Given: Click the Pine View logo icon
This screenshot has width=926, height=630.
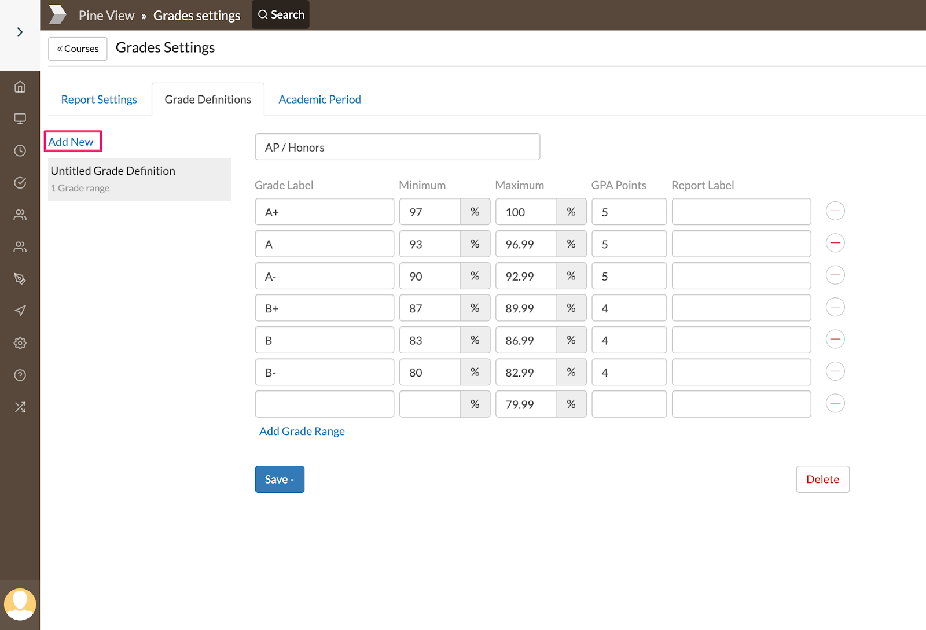Looking at the screenshot, I should [57, 14].
